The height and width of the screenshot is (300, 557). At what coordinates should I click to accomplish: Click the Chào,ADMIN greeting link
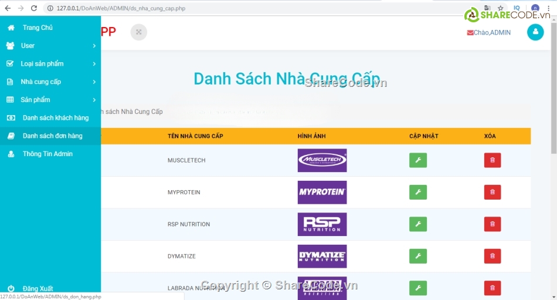pos(492,33)
